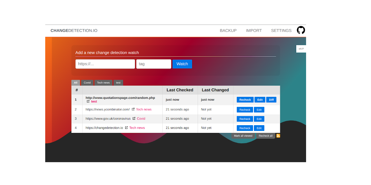This screenshot has height=185, width=371.
Task: Open SETTINGS in the top navigation
Action: tap(281, 31)
